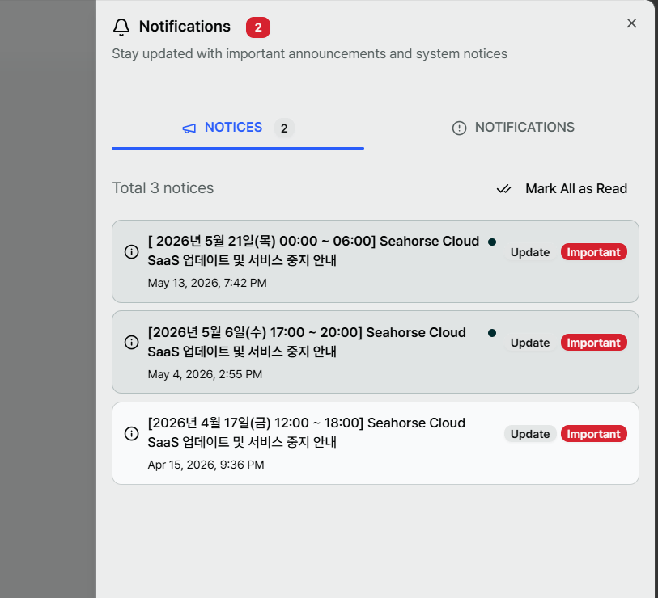Click timestamp May 4, 2026, 2:55 PM
The width and height of the screenshot is (658, 598).
pyautogui.click(x=205, y=374)
